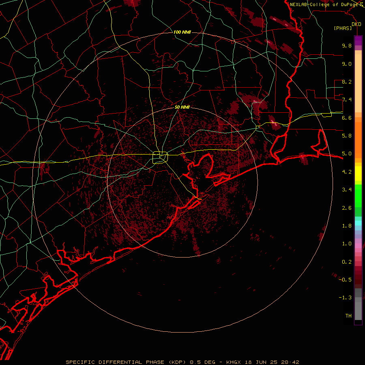Screen dimensions: 365x365
Task: Select the 3.4 scale value
Action: tap(347, 190)
